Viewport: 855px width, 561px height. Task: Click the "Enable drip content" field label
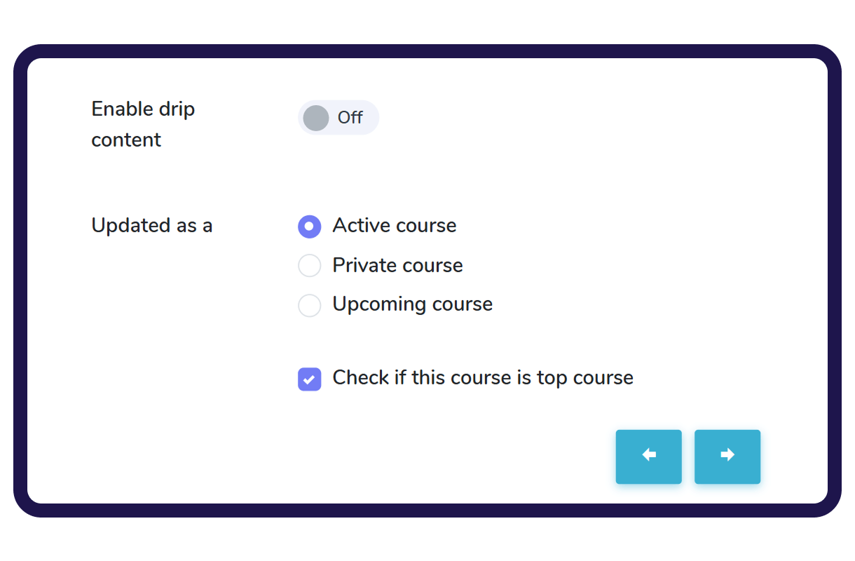pyautogui.click(x=143, y=124)
